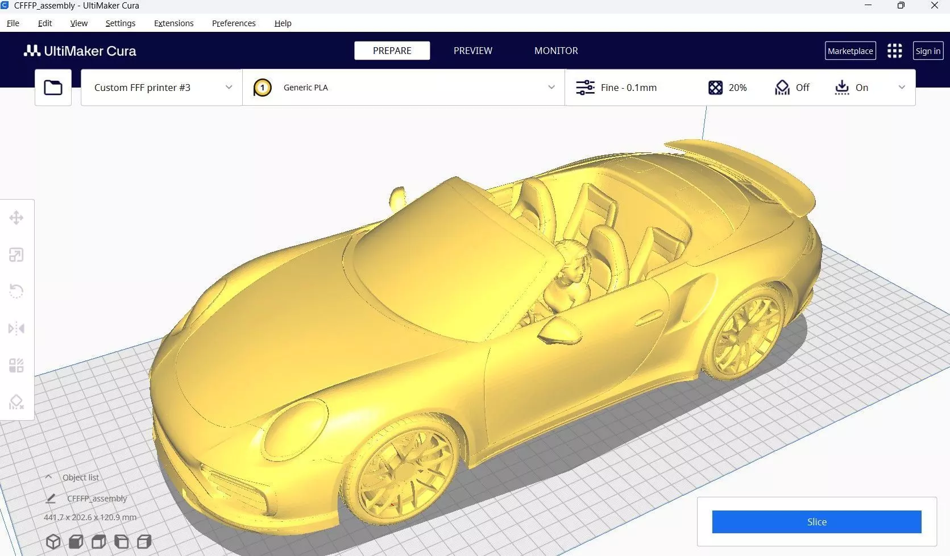Click the print profile sliders icon

(x=585, y=88)
